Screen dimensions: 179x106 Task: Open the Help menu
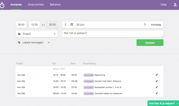(164, 5)
